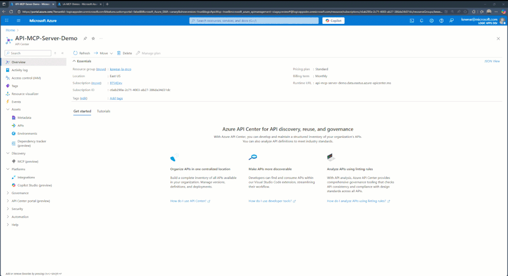Open the app launcher waffle icon
The height and width of the screenshot is (276, 508).
coord(7,20)
